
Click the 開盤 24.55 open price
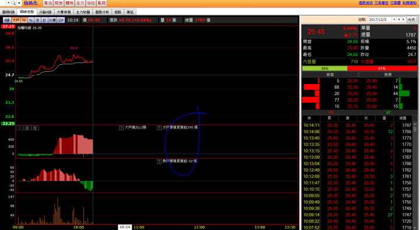click(x=352, y=41)
